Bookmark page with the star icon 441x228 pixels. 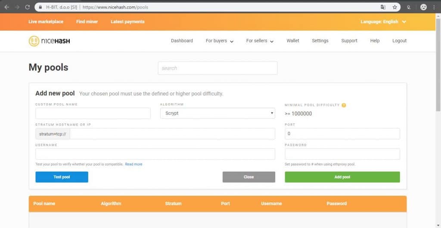pyautogui.click(x=394, y=7)
